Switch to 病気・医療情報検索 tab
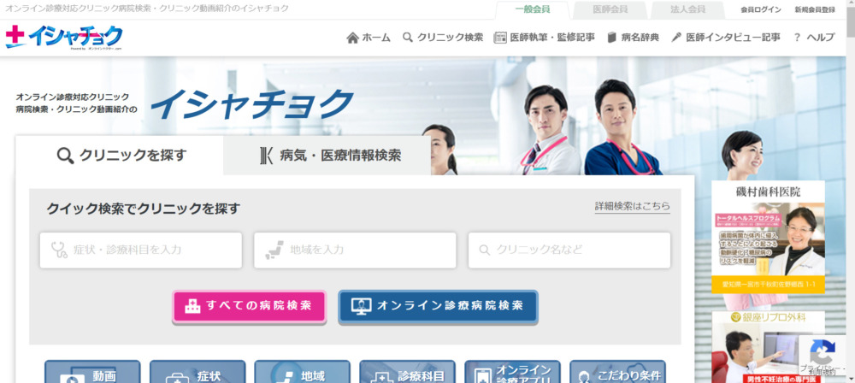This screenshot has height=383, width=855. tap(327, 156)
